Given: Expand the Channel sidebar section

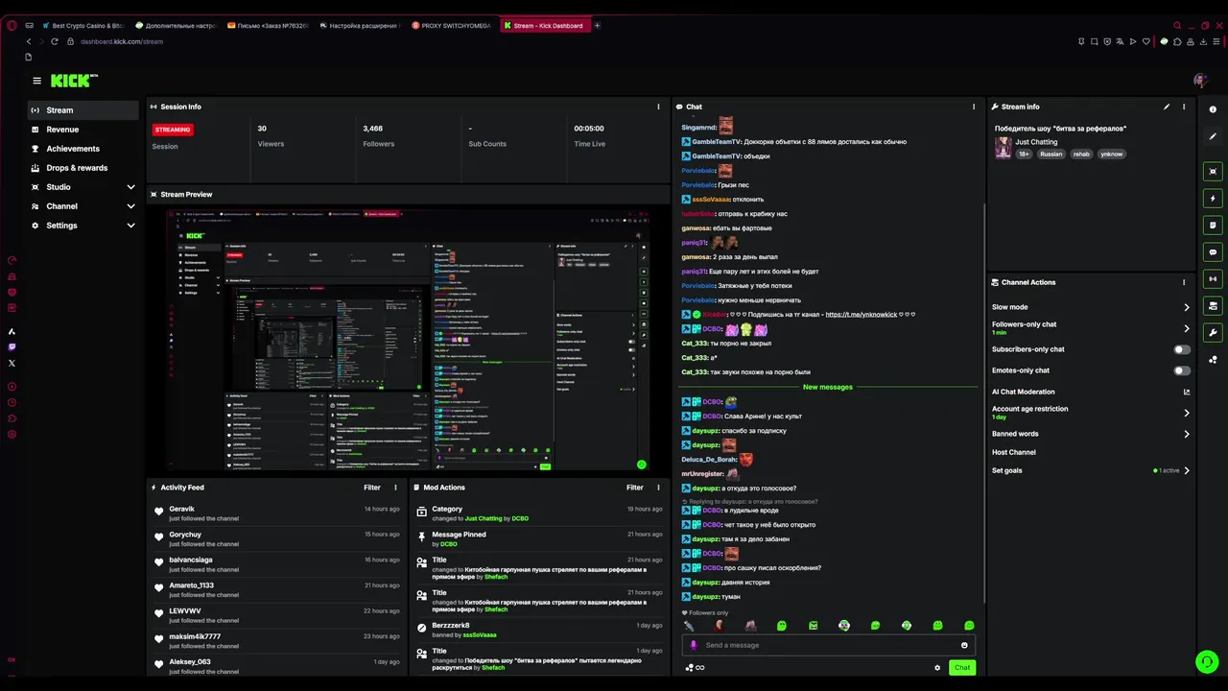Looking at the screenshot, I should pos(130,206).
